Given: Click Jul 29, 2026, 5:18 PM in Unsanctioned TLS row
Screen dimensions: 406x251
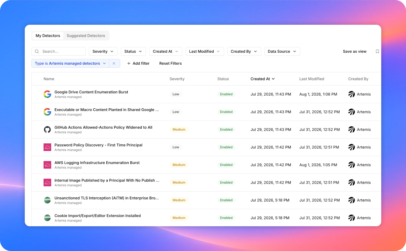Looking at the screenshot, I should click(270, 200).
